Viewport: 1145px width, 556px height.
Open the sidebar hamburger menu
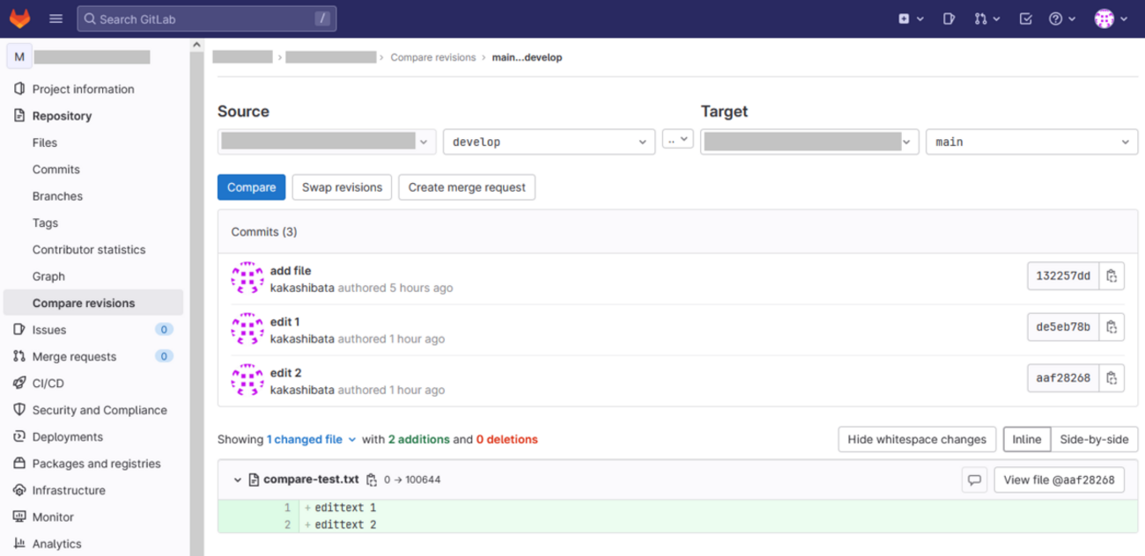pos(55,18)
